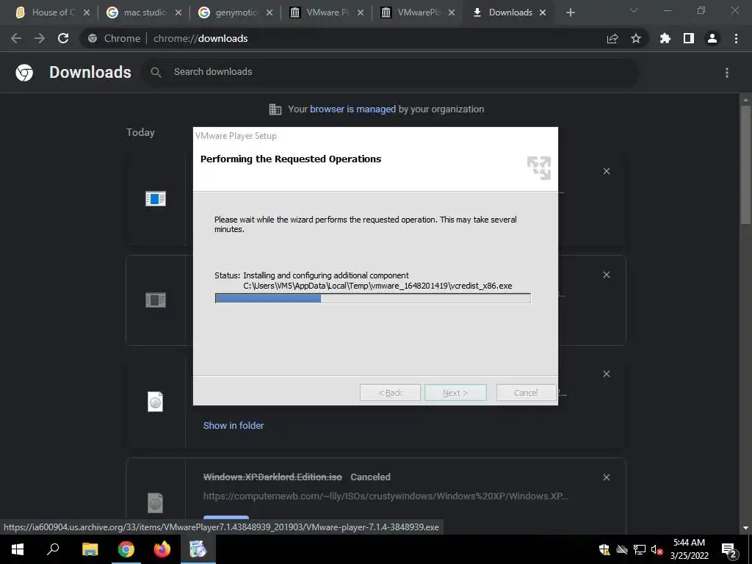Remove the second download entry from list

[606, 275]
